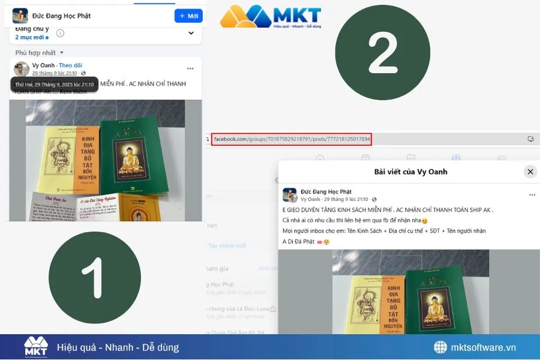Click the globe audience icon beside post timestamp

coord(83,73)
